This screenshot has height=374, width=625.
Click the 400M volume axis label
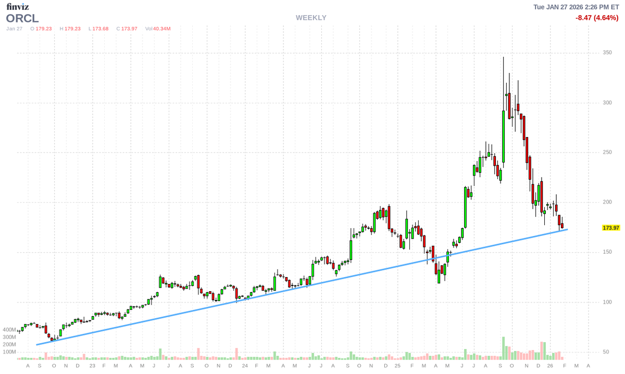(9, 330)
